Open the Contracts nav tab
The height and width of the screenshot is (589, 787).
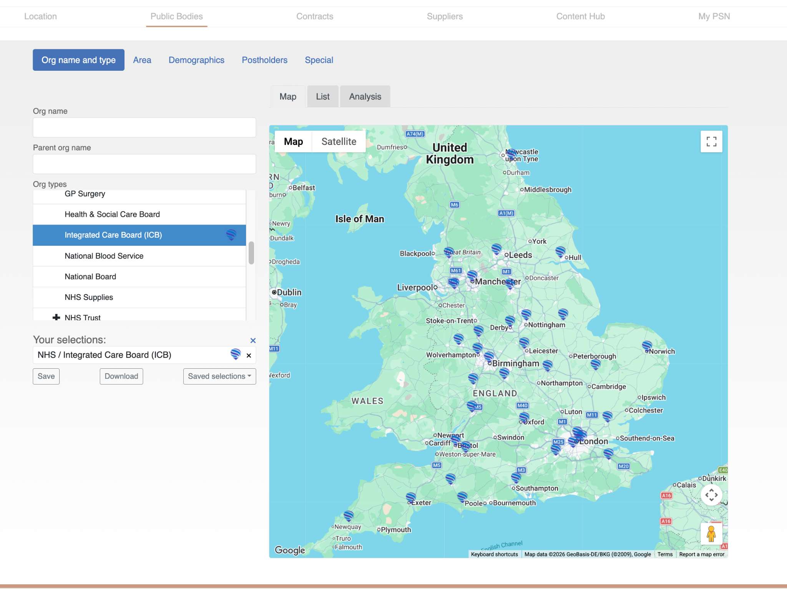315,17
